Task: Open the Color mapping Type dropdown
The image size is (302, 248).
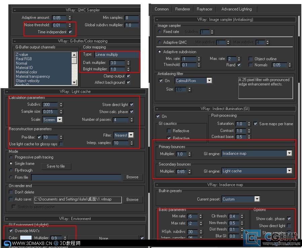Action: (117, 55)
